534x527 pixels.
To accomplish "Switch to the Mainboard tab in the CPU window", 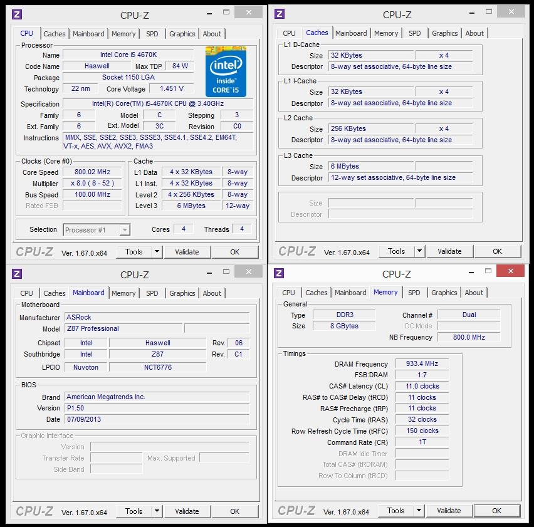I will tap(88, 34).
